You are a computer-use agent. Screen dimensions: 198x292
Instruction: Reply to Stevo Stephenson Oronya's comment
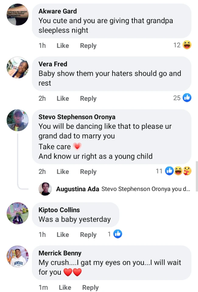tap(88, 172)
